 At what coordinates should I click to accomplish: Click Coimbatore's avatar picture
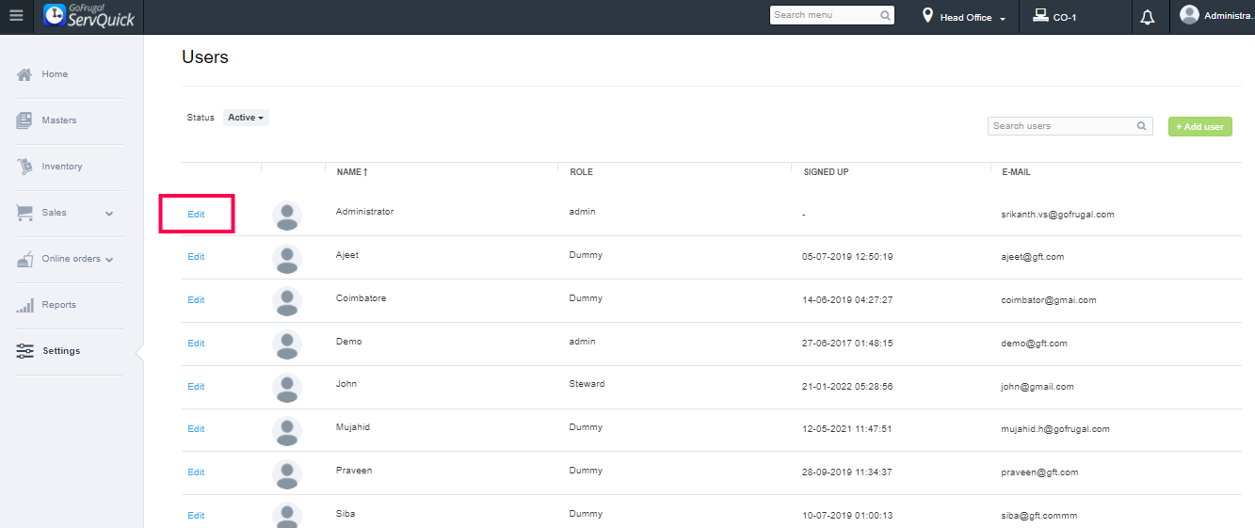287,302
